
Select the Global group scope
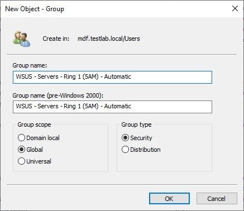(30, 150)
